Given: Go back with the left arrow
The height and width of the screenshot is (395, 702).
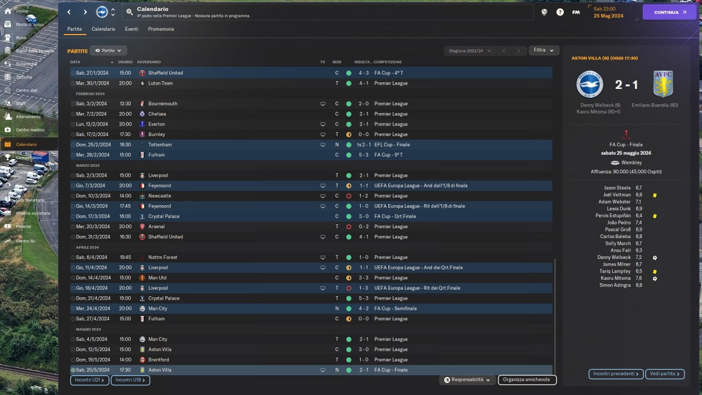Looking at the screenshot, I should pyautogui.click(x=69, y=12).
